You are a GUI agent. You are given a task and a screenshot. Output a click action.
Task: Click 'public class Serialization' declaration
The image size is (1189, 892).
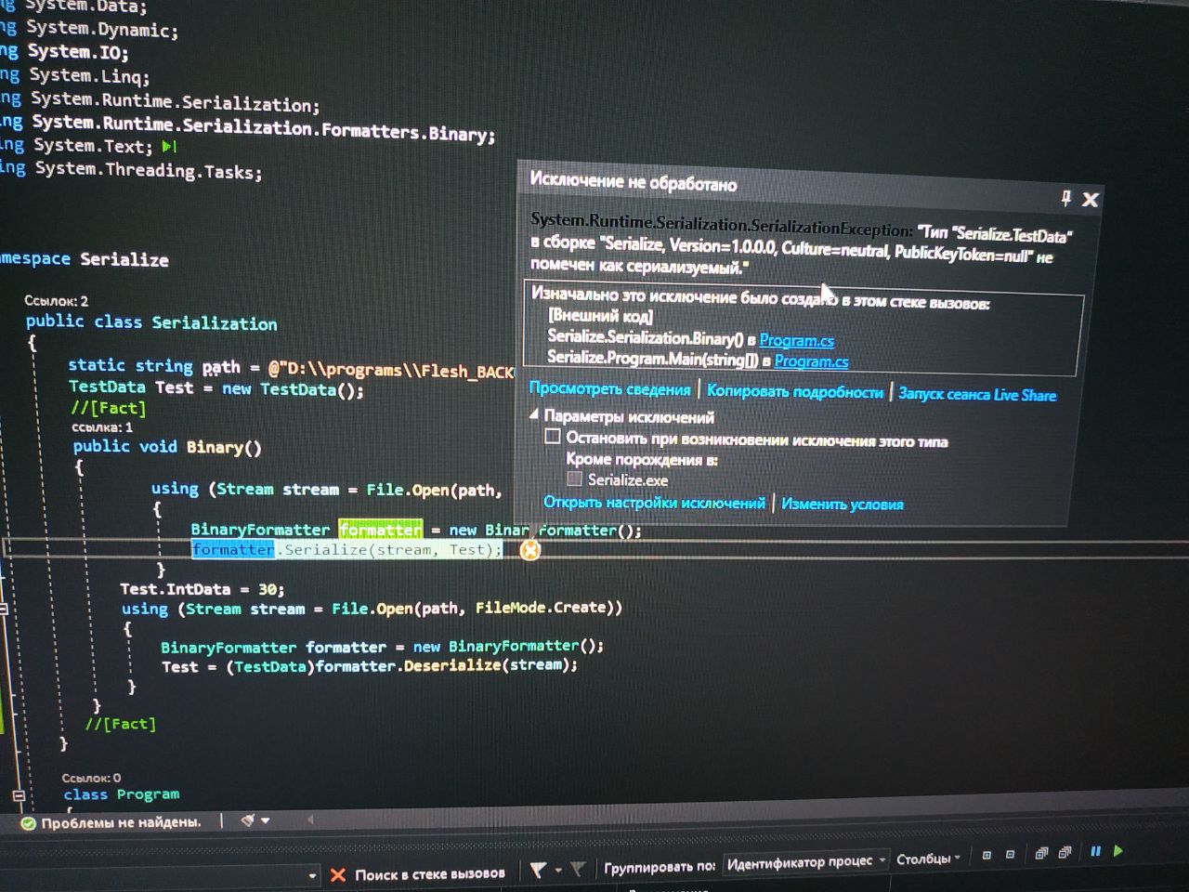pyautogui.click(x=151, y=322)
